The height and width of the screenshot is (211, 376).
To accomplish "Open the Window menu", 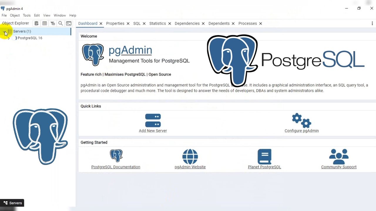I will tap(60, 15).
